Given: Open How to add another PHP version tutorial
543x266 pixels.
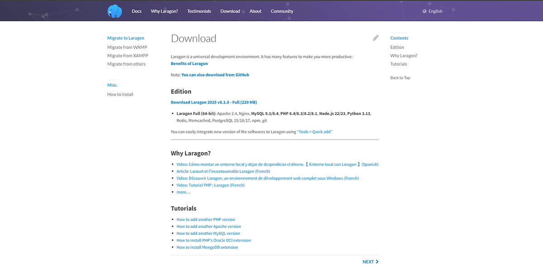Looking at the screenshot, I should pyautogui.click(x=206, y=219).
